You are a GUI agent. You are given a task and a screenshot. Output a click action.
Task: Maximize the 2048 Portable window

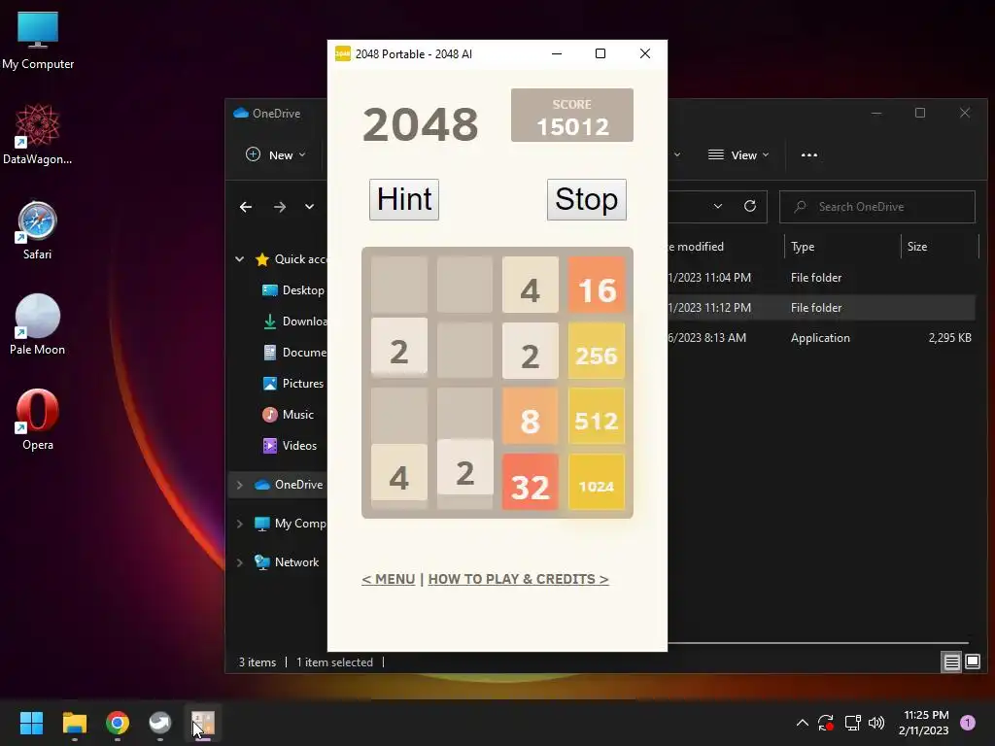[600, 54]
